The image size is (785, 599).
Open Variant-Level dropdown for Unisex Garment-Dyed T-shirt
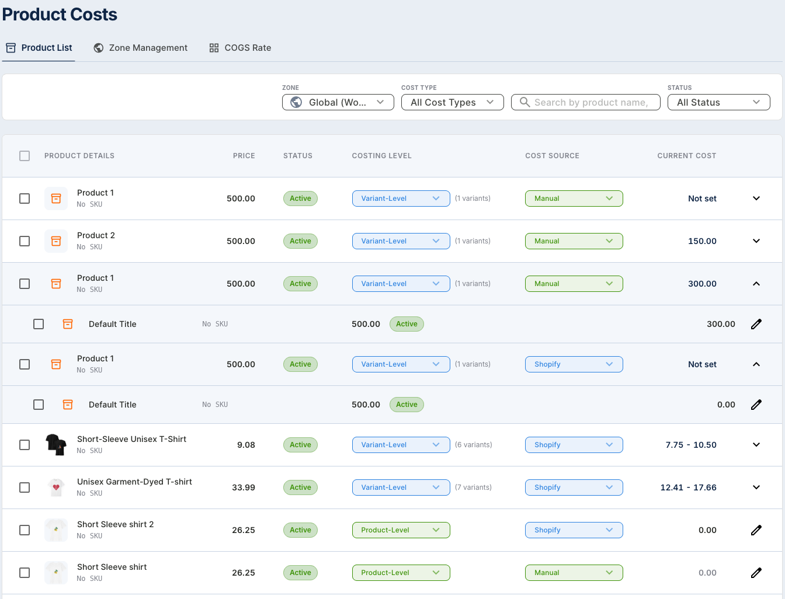click(x=401, y=487)
